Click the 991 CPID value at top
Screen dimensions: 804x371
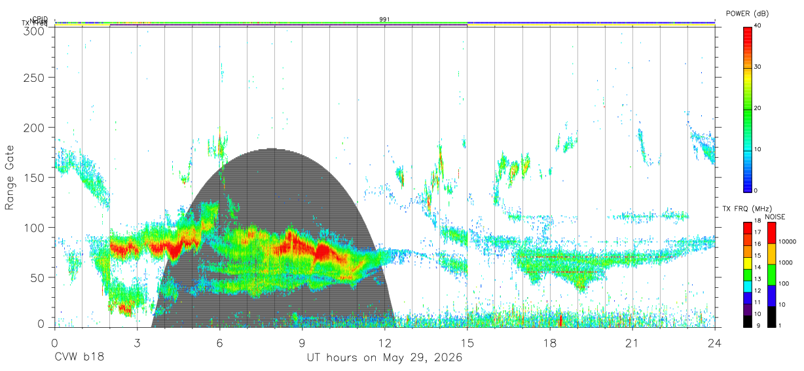(x=385, y=20)
